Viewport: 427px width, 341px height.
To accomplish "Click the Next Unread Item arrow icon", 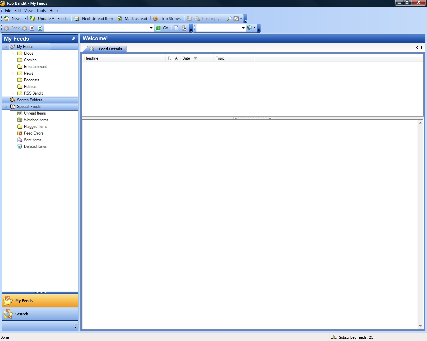I will [76, 19].
